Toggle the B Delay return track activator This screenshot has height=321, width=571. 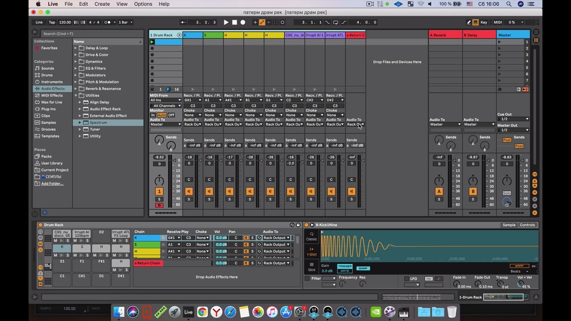[x=473, y=191]
